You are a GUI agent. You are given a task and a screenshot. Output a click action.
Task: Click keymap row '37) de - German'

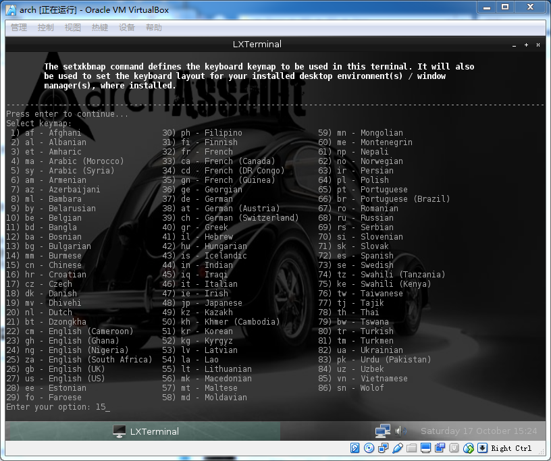(197, 199)
